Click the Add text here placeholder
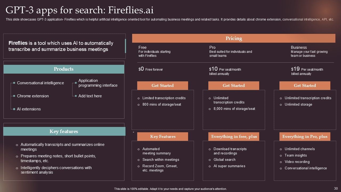 90,96
